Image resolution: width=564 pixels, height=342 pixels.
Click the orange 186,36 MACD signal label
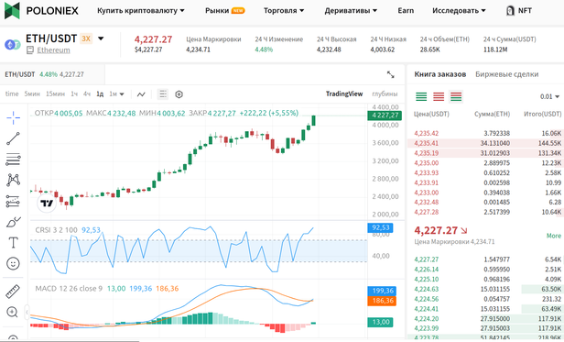point(382,301)
